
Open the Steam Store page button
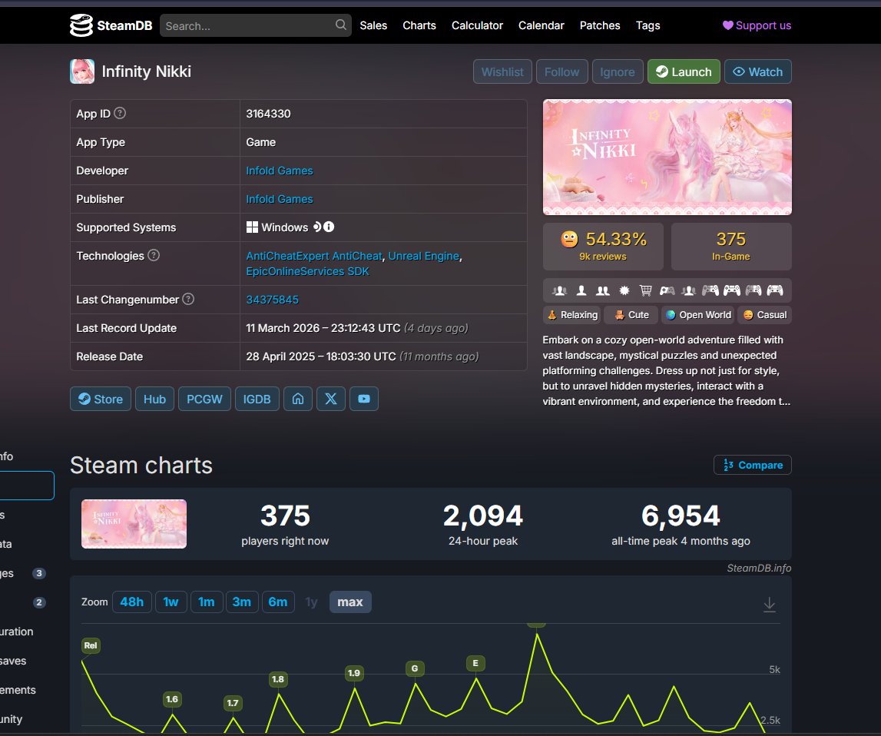[101, 399]
